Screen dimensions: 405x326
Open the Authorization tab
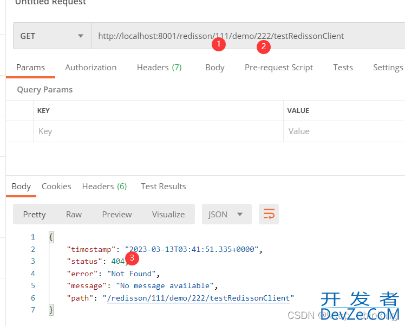pos(90,68)
